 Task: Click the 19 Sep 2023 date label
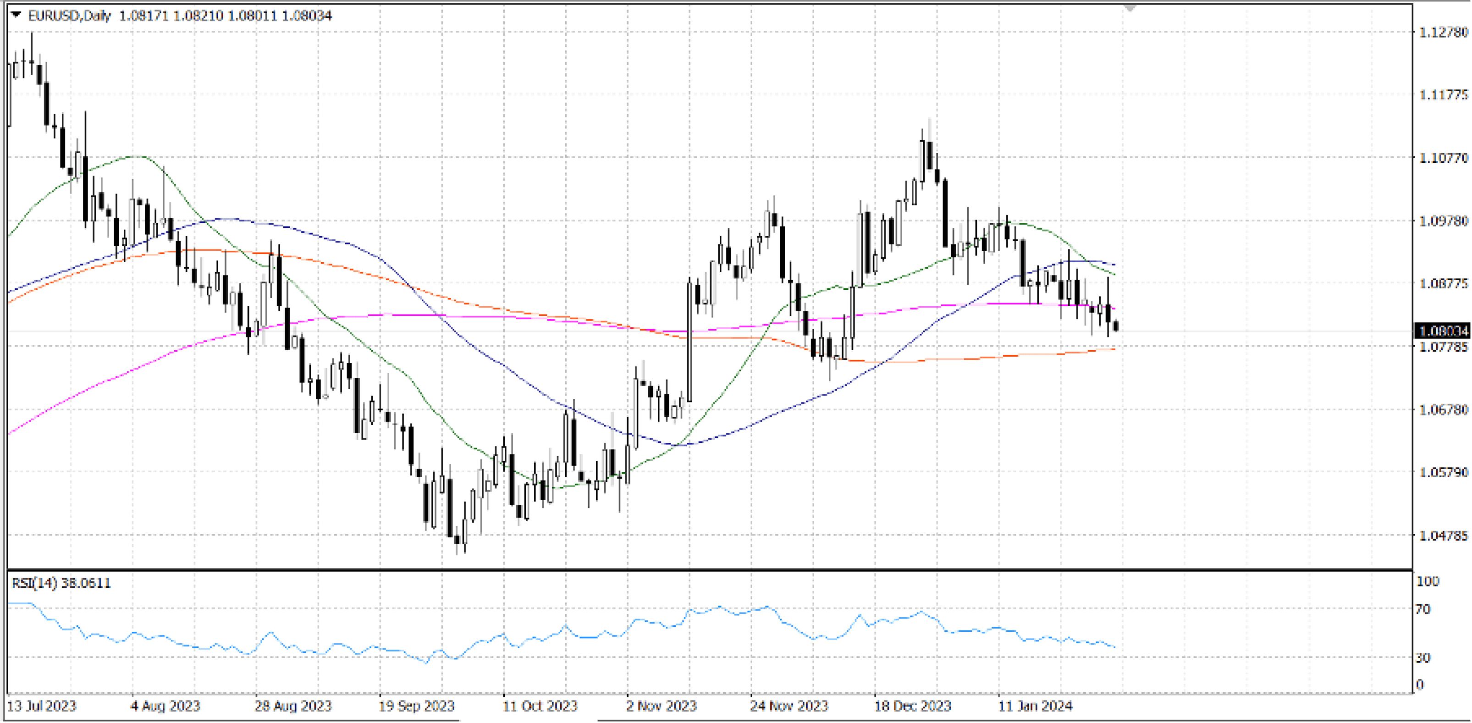pos(417,706)
